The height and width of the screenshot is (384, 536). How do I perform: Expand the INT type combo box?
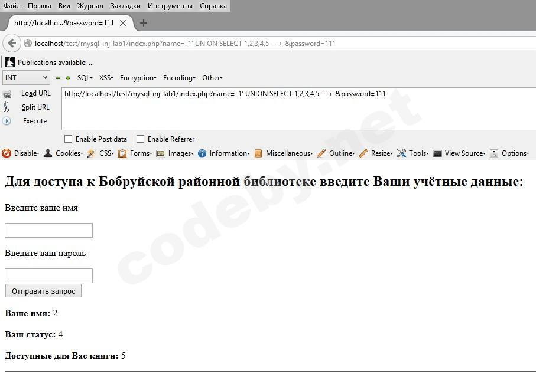click(x=27, y=78)
